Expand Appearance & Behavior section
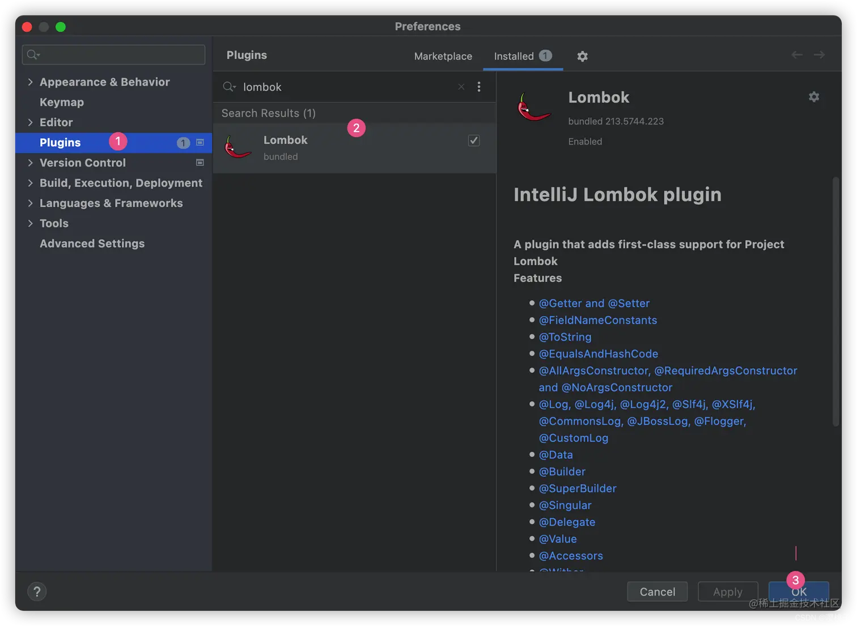The width and height of the screenshot is (857, 626). point(30,82)
